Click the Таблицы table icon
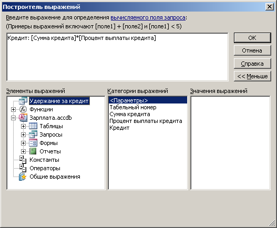 (x=33, y=126)
